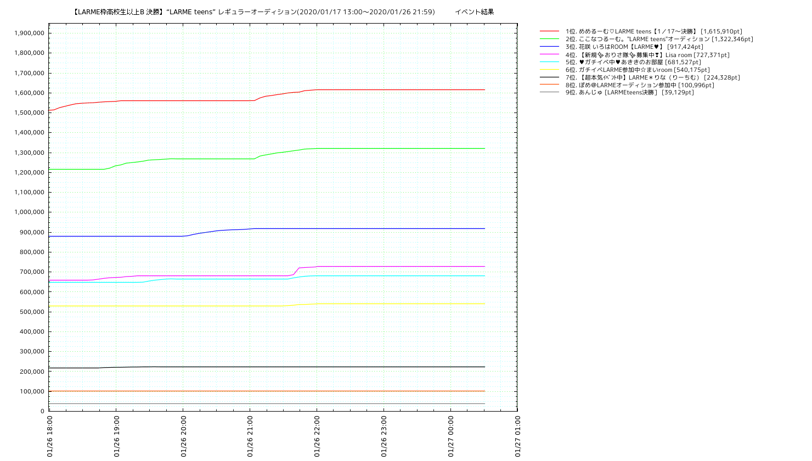812x461 pixels.
Task: Click y-axis label '700,000'
Action: [x=33, y=272]
